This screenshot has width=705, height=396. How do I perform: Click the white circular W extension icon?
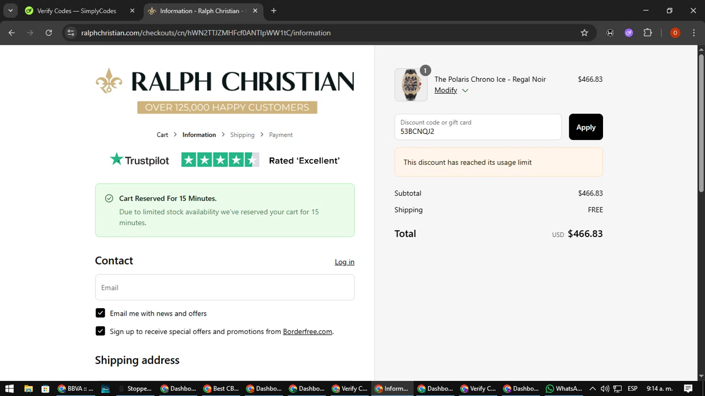(610, 33)
